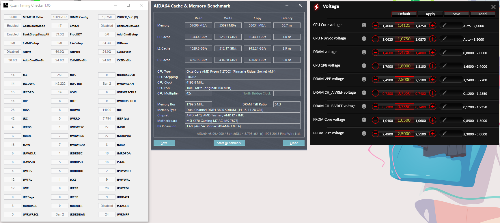Click tWRWRBAN value Ban 2
Screen dimensions: 500x223
click(107, 84)
